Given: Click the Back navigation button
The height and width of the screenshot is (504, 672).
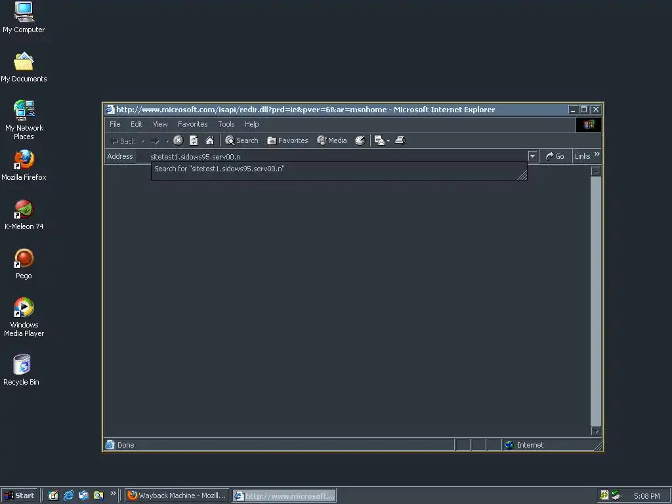Looking at the screenshot, I should point(123,140).
